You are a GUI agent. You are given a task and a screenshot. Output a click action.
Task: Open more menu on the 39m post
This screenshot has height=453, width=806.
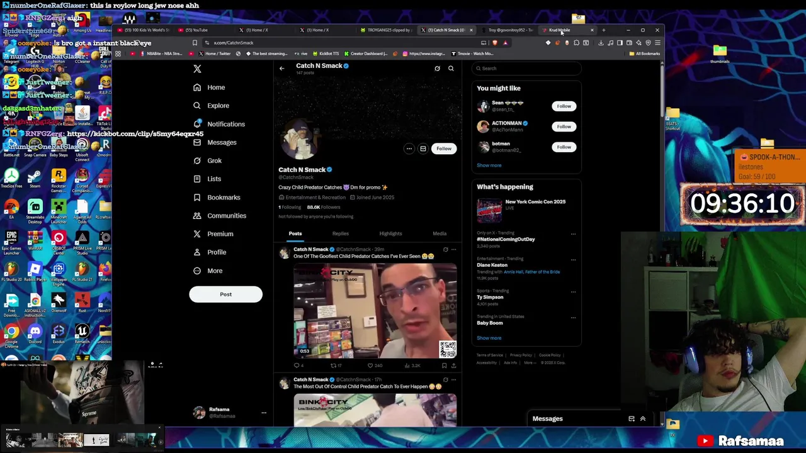[x=453, y=250]
